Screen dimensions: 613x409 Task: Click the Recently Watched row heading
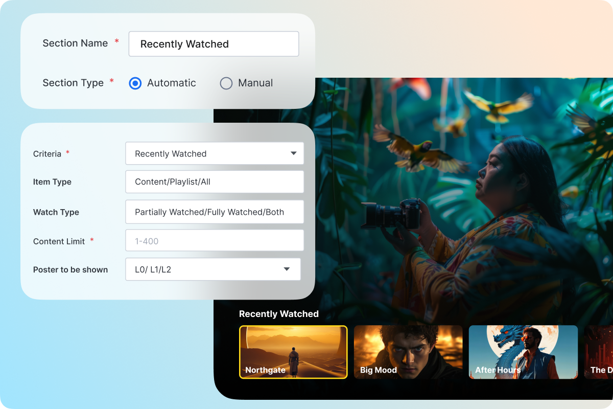[x=279, y=314]
